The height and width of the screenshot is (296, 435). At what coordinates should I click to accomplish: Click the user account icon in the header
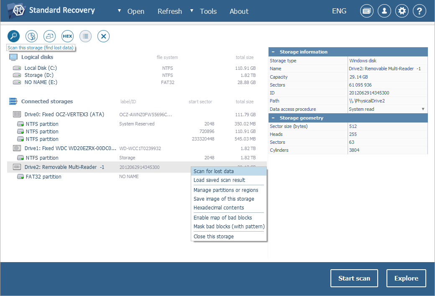[384, 10]
